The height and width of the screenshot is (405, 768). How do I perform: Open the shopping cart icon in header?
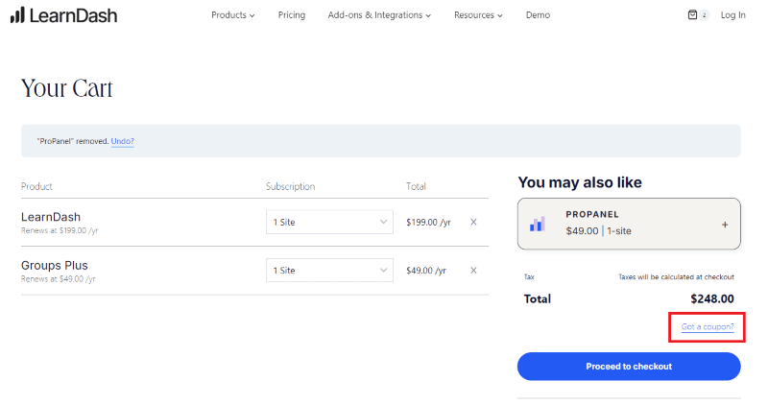[x=692, y=14]
